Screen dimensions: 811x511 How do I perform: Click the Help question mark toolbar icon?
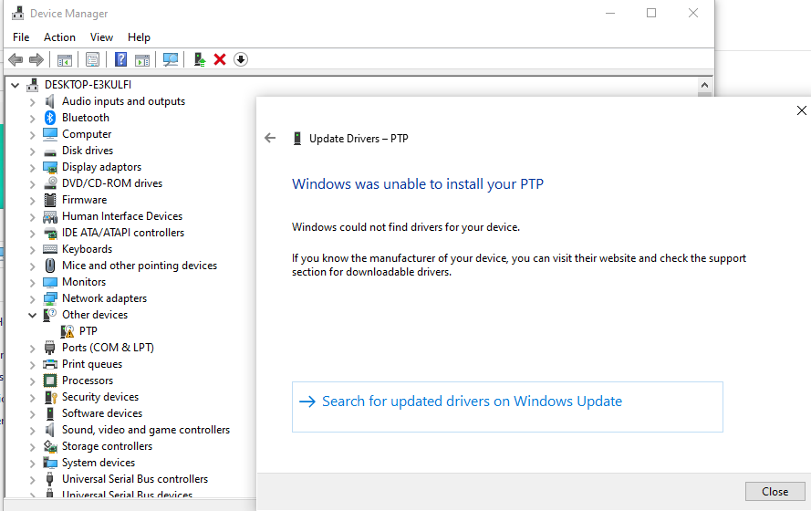coord(120,59)
